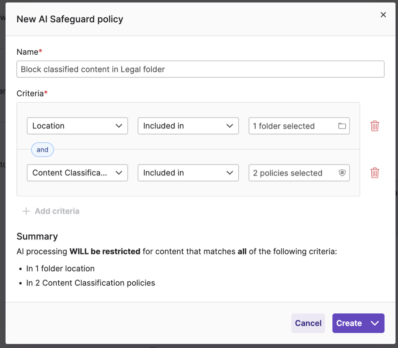Open the 2 policies selected picker field
Screen dimensions: 398x348
pos(293,173)
